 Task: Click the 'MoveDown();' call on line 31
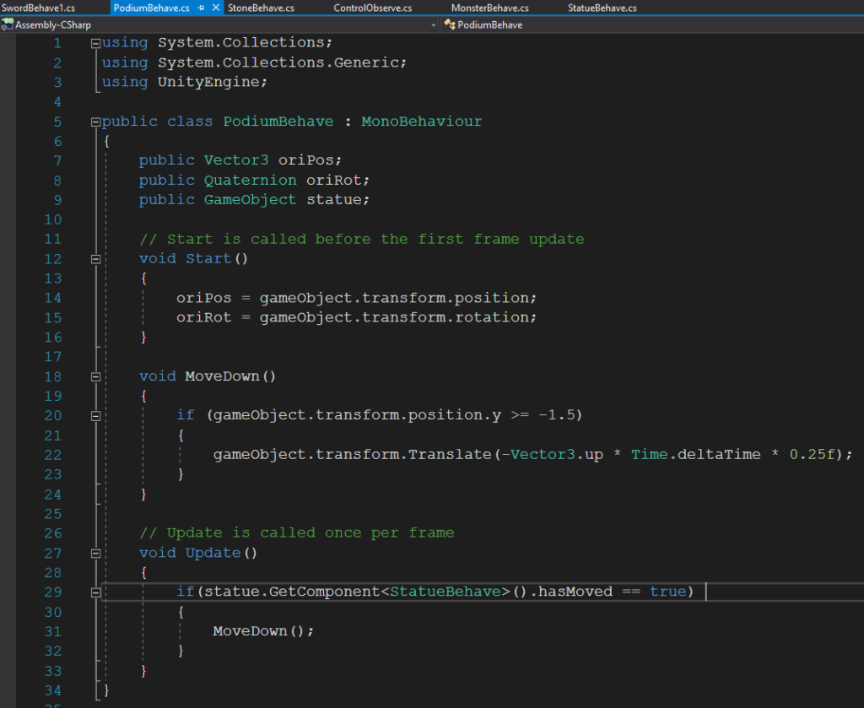click(263, 631)
